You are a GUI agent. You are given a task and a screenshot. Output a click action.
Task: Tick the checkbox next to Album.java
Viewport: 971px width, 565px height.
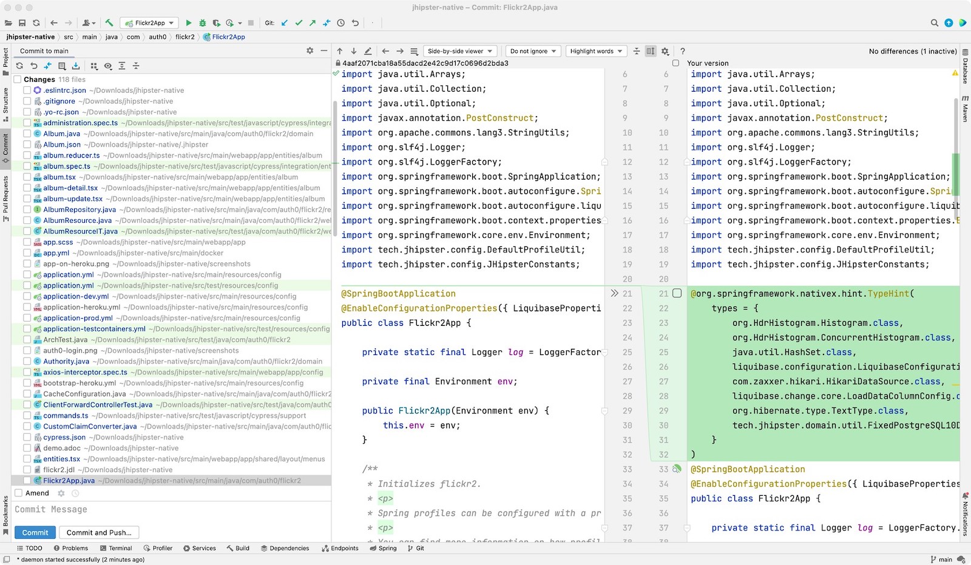(27, 134)
